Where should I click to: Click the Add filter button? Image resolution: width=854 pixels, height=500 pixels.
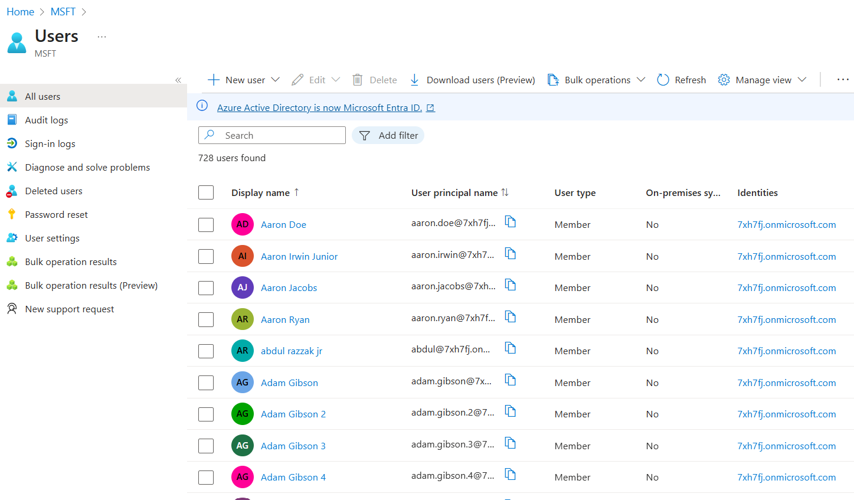click(x=388, y=135)
